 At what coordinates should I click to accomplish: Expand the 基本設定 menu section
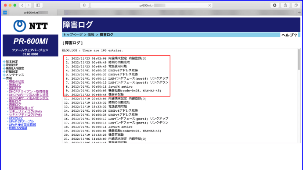(11, 62)
